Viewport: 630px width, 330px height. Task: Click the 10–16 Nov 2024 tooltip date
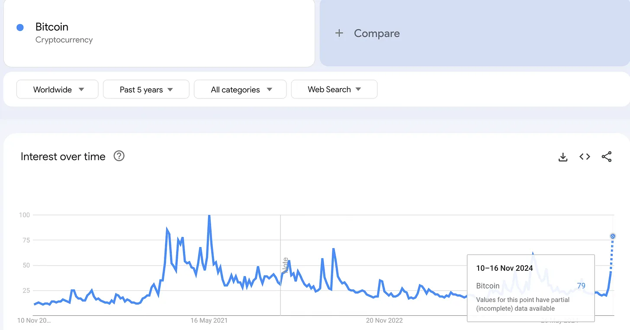tap(505, 268)
